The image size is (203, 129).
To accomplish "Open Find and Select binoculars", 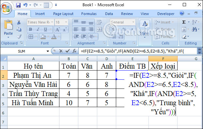I will pos(194,29).
